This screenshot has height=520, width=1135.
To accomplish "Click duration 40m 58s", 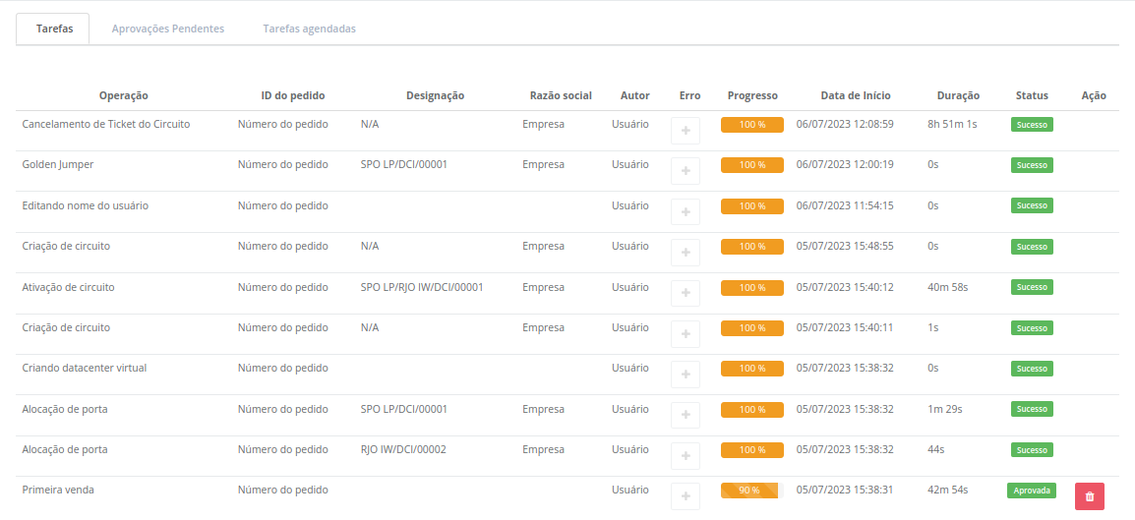I will click(x=947, y=287).
